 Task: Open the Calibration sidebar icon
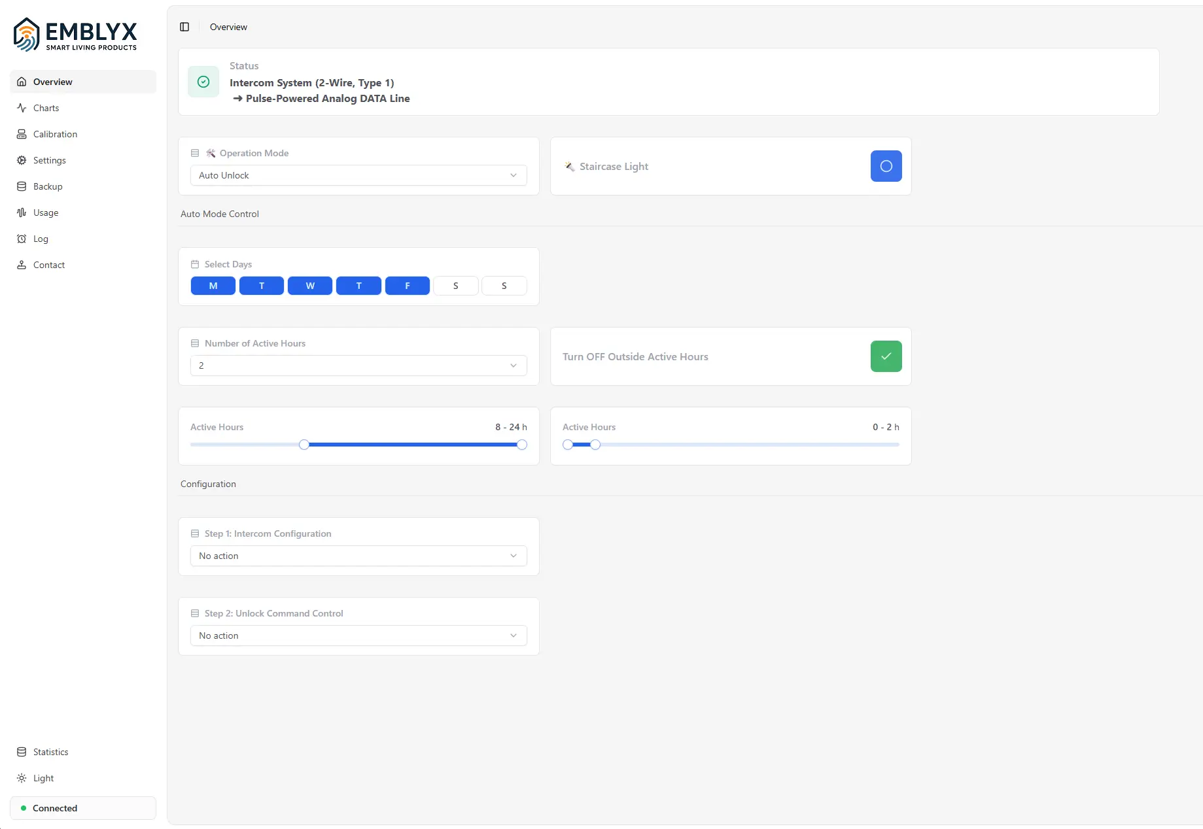coord(22,134)
